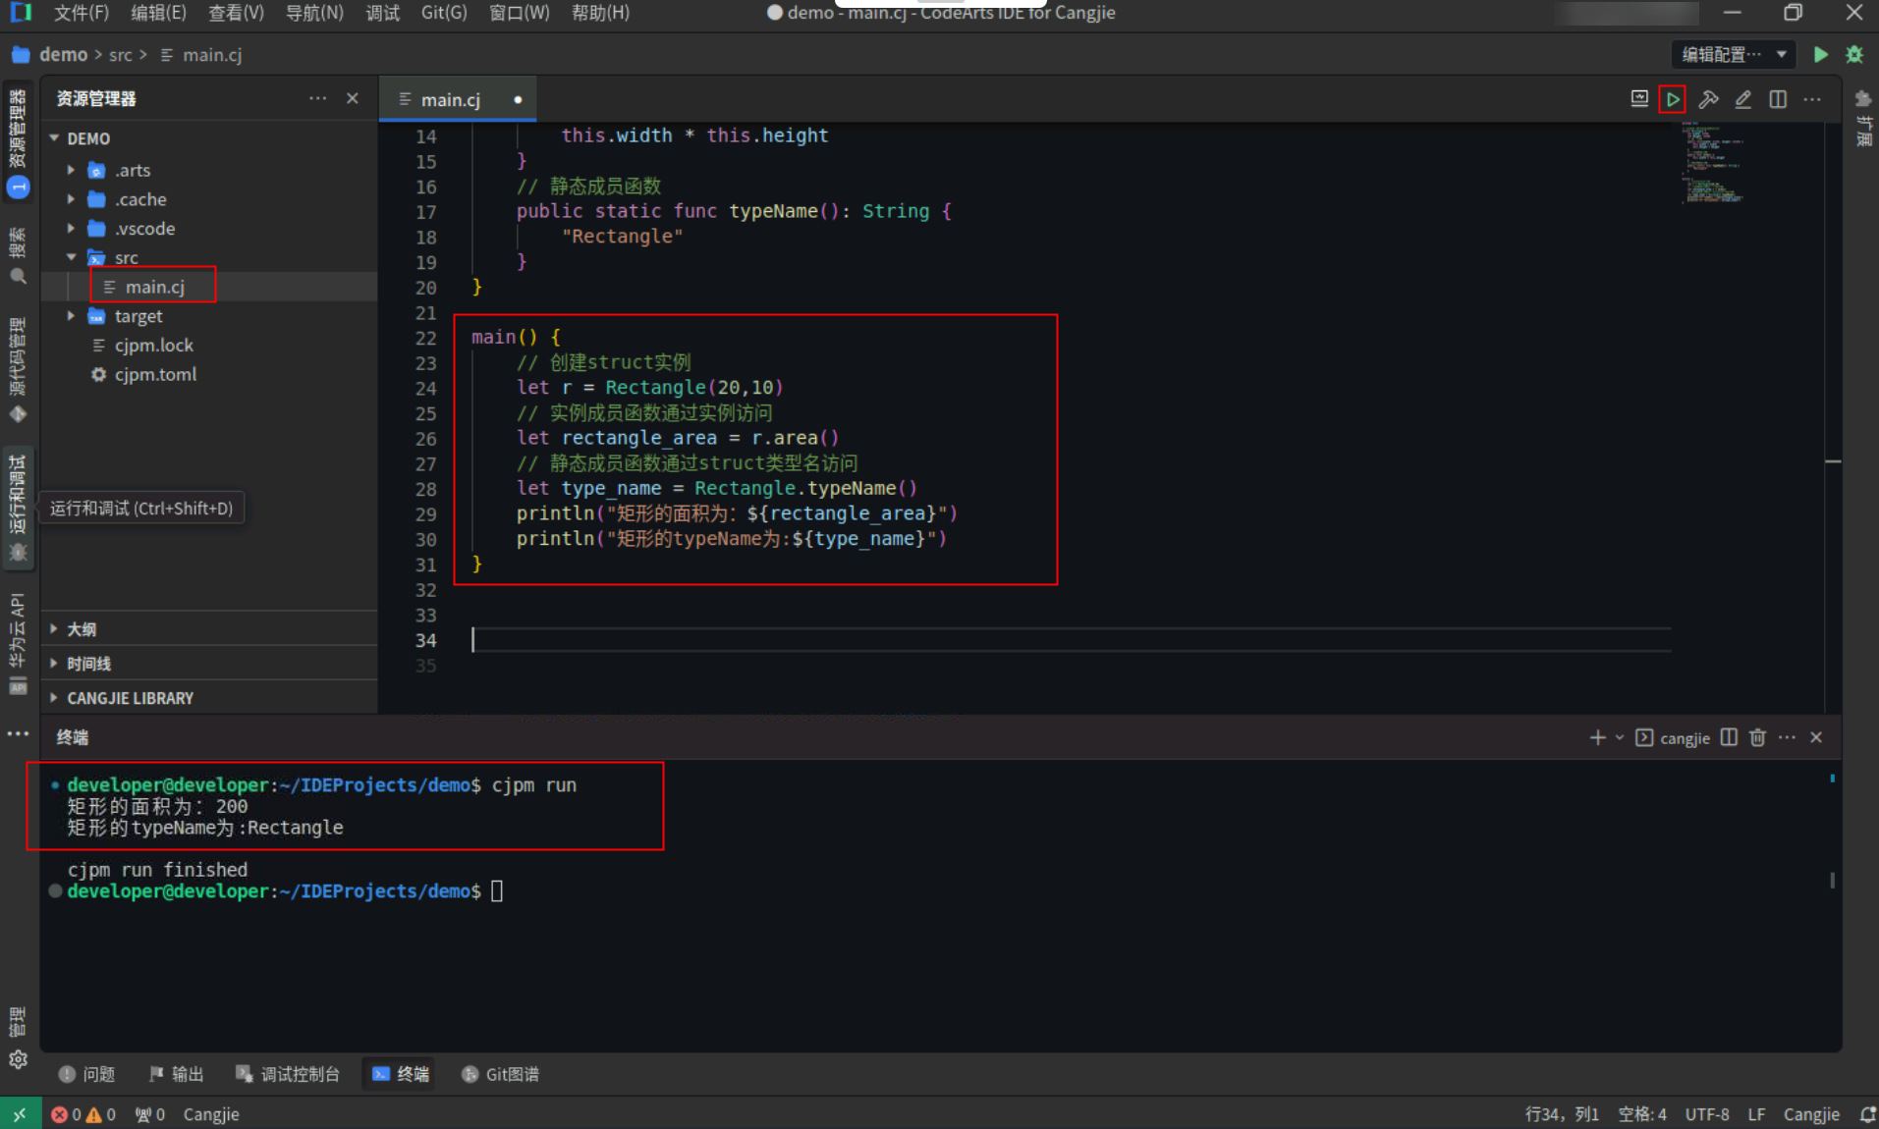1879x1129 pixels.
Task: Expand the target folder
Action: coord(71,316)
